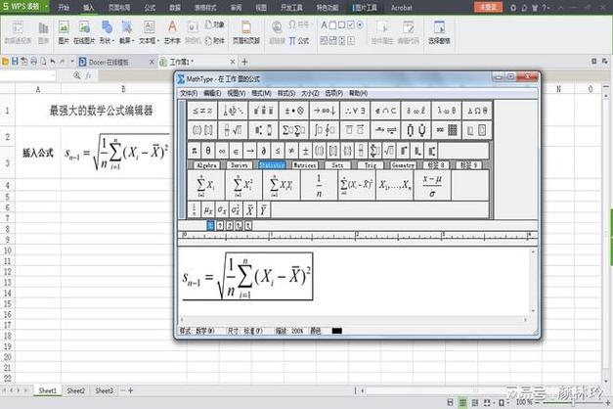Open the uppercase Greek letters palette (Λ Ω Θ)
Viewport: 613px width, 409px height.
(x=477, y=111)
